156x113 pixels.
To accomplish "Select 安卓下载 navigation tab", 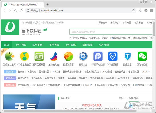I will (37, 45).
